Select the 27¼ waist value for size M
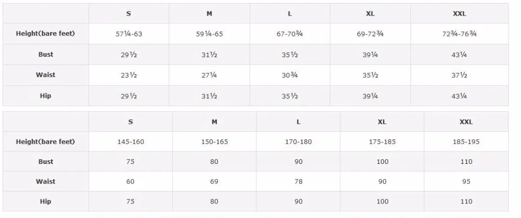 209,75
